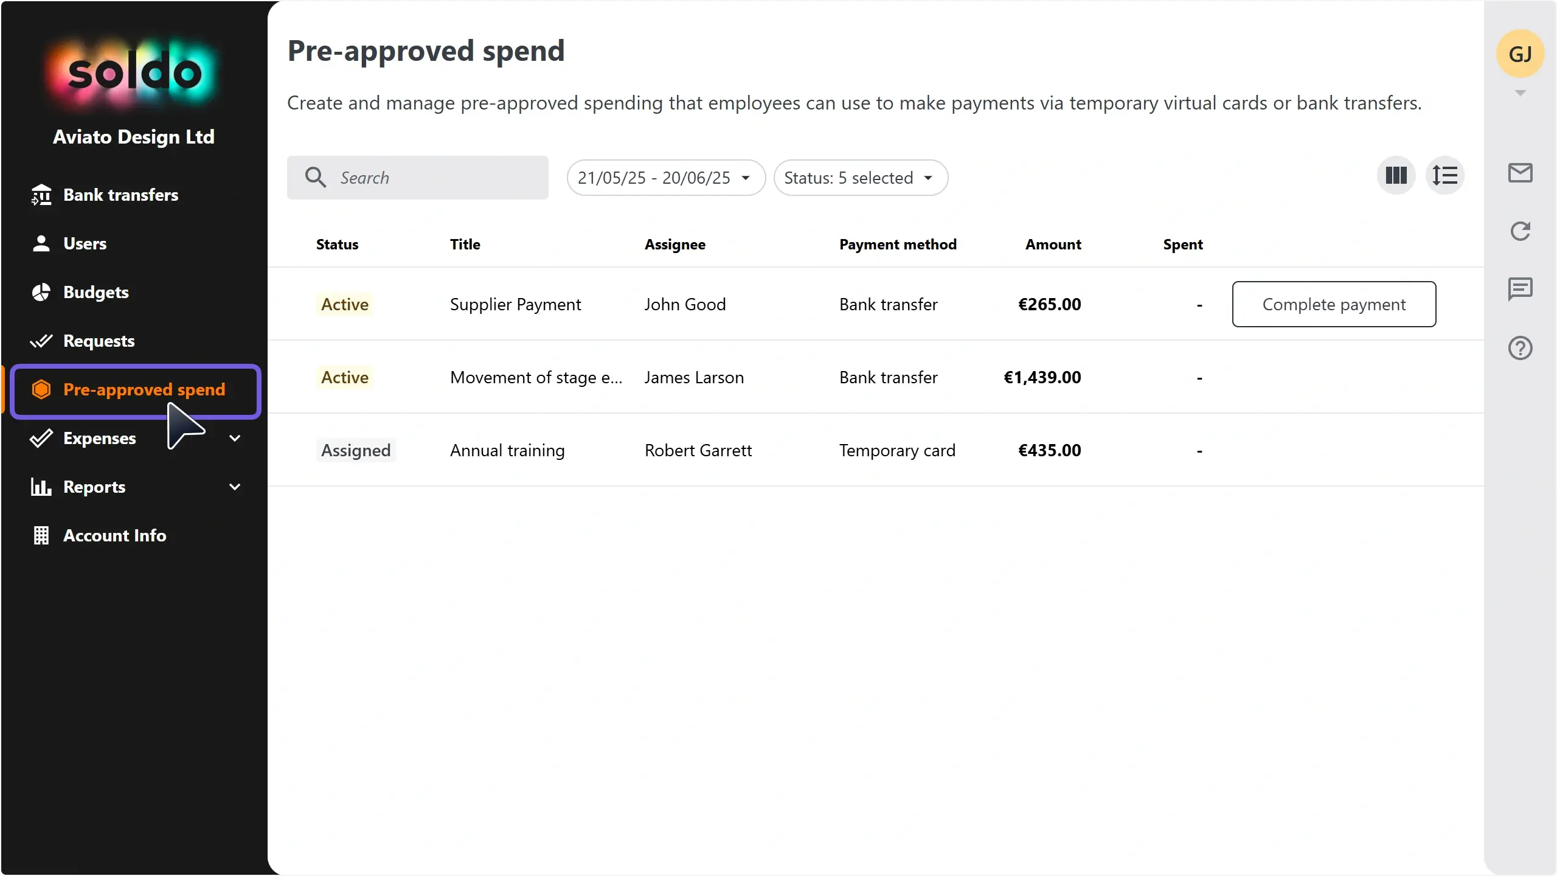Click the Complete payment button

(1334, 304)
